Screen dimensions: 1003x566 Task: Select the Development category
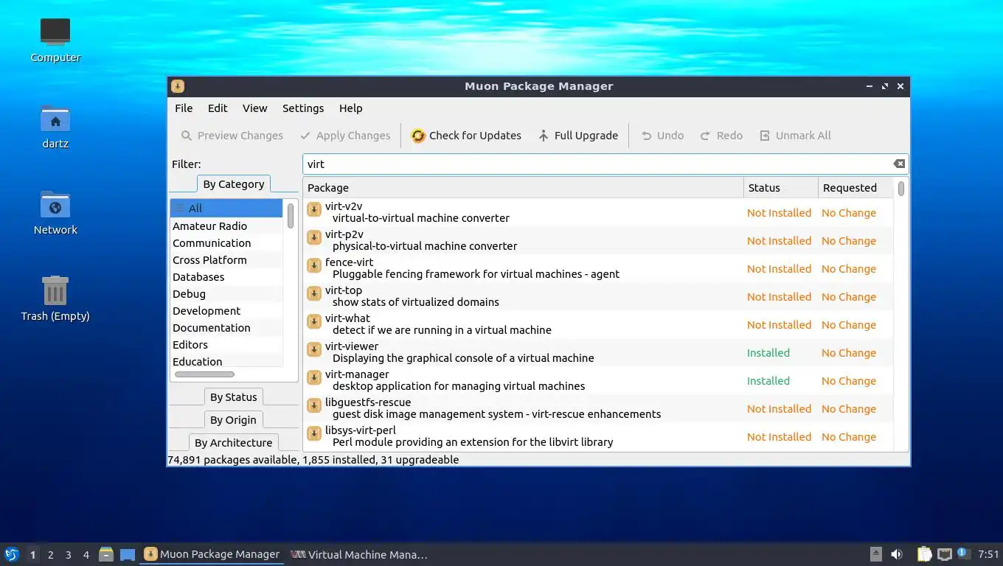226,311
